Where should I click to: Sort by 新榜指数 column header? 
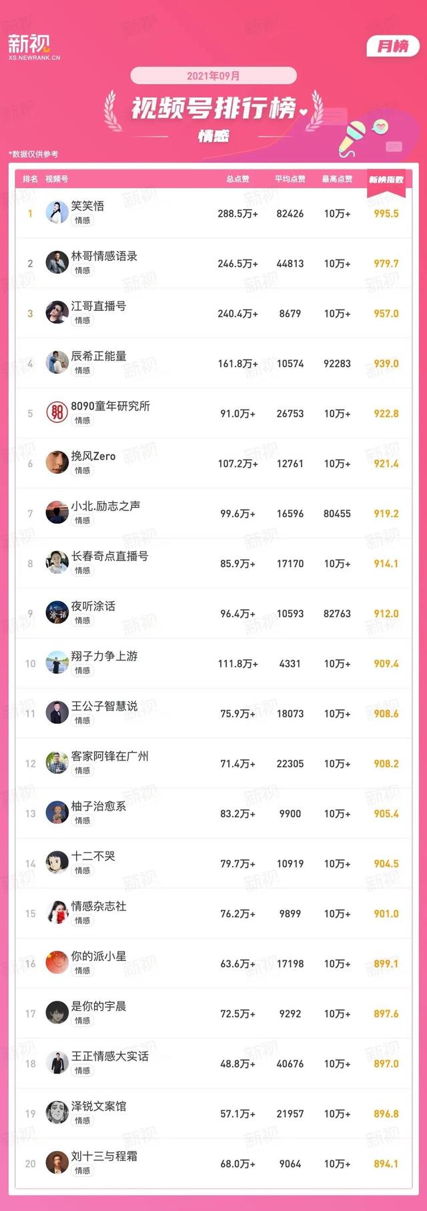pyautogui.click(x=386, y=179)
